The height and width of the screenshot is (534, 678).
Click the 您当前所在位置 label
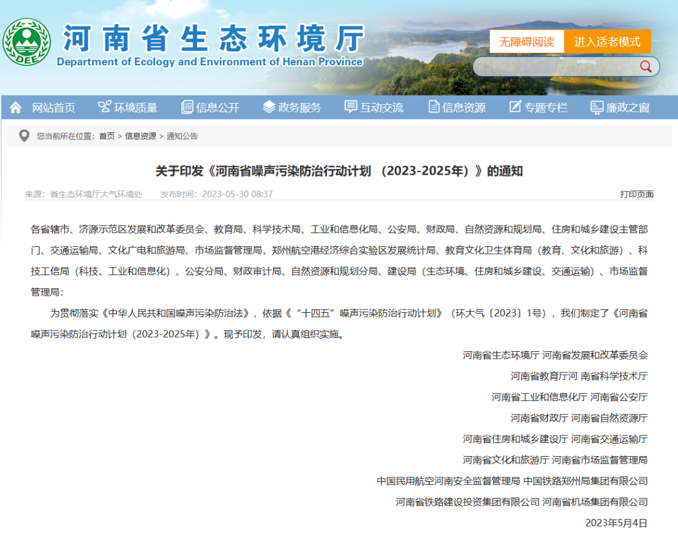[65, 136]
